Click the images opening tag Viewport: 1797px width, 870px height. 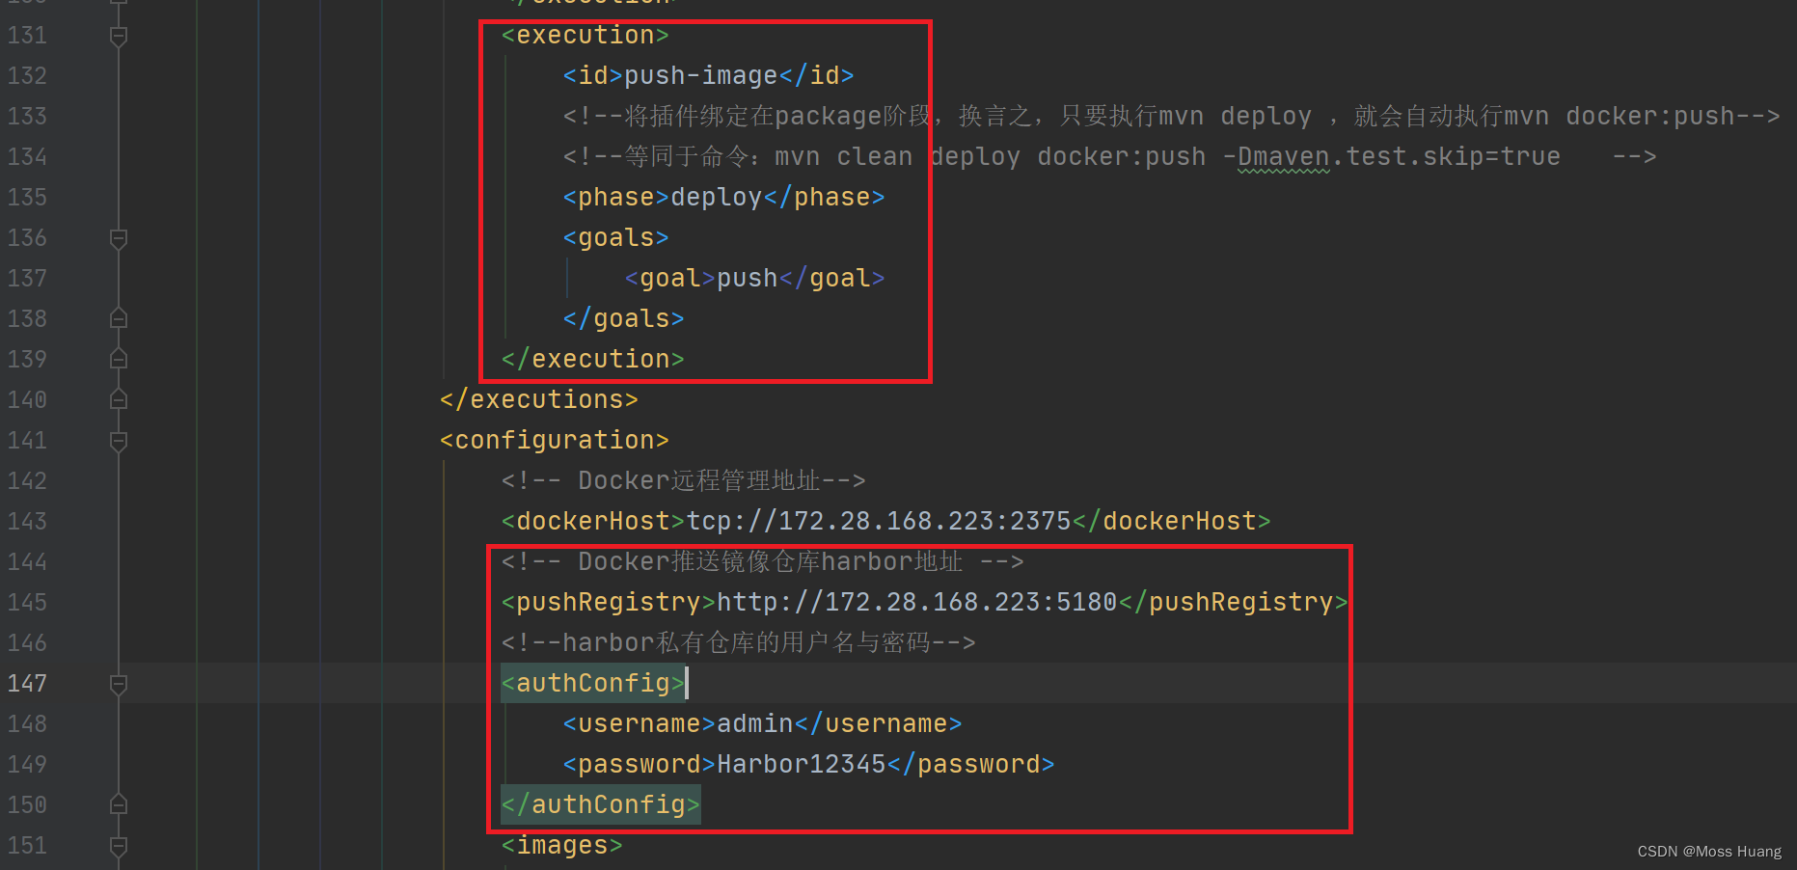coord(562,845)
